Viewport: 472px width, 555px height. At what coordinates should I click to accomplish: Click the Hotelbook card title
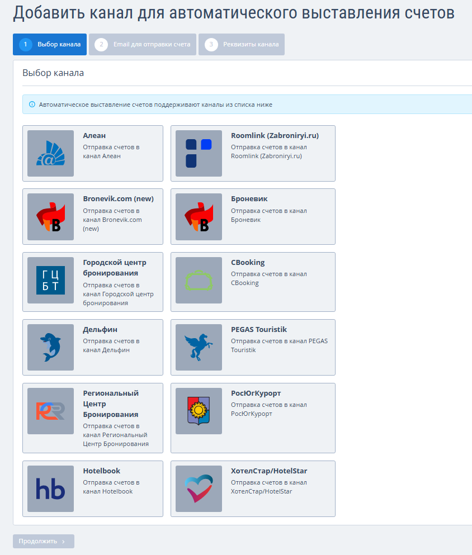(x=102, y=471)
